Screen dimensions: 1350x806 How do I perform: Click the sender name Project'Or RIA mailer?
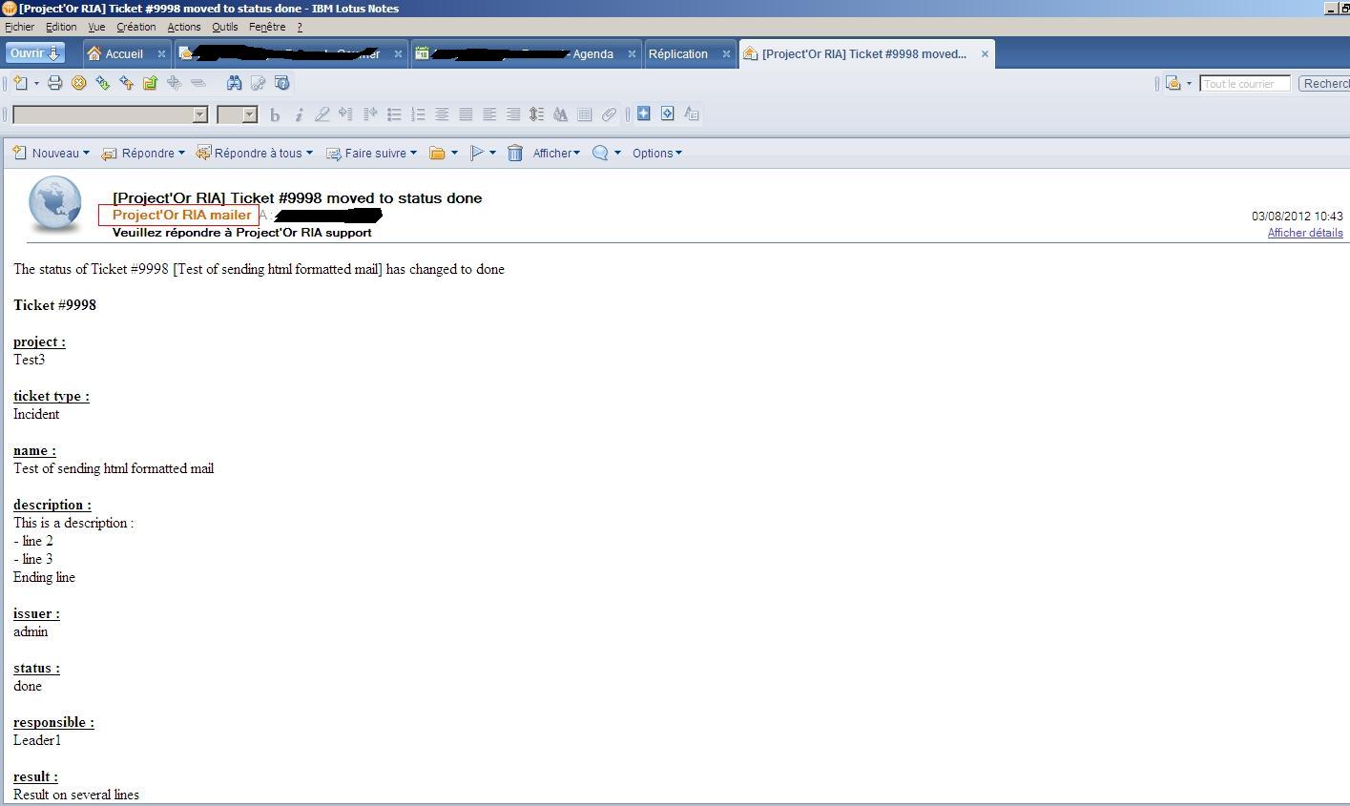181,216
